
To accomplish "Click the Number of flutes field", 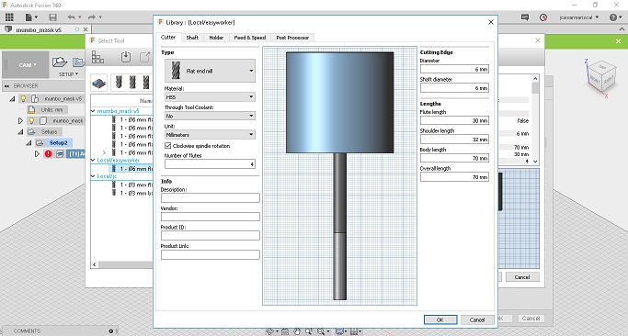I will click(x=210, y=164).
